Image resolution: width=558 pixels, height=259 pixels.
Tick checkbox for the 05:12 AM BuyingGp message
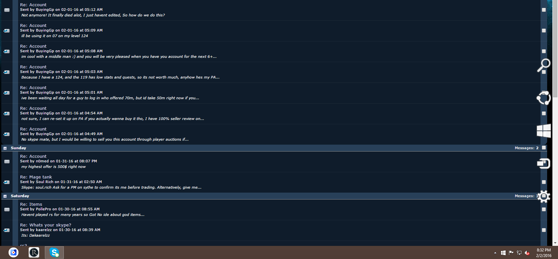[x=544, y=10]
